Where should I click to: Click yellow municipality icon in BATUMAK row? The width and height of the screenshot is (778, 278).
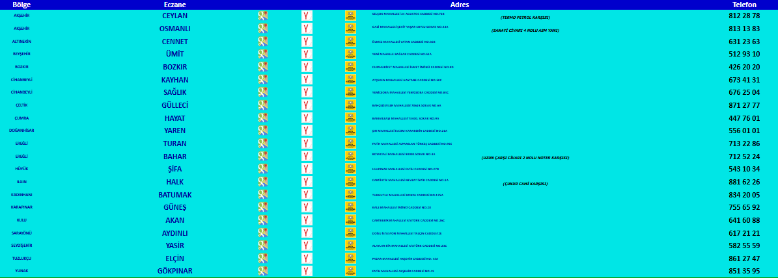[350, 194]
